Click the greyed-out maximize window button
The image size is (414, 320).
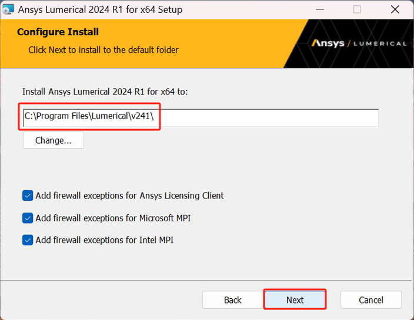click(x=357, y=9)
